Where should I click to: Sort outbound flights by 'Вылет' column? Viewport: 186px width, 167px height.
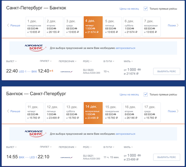point(11,61)
